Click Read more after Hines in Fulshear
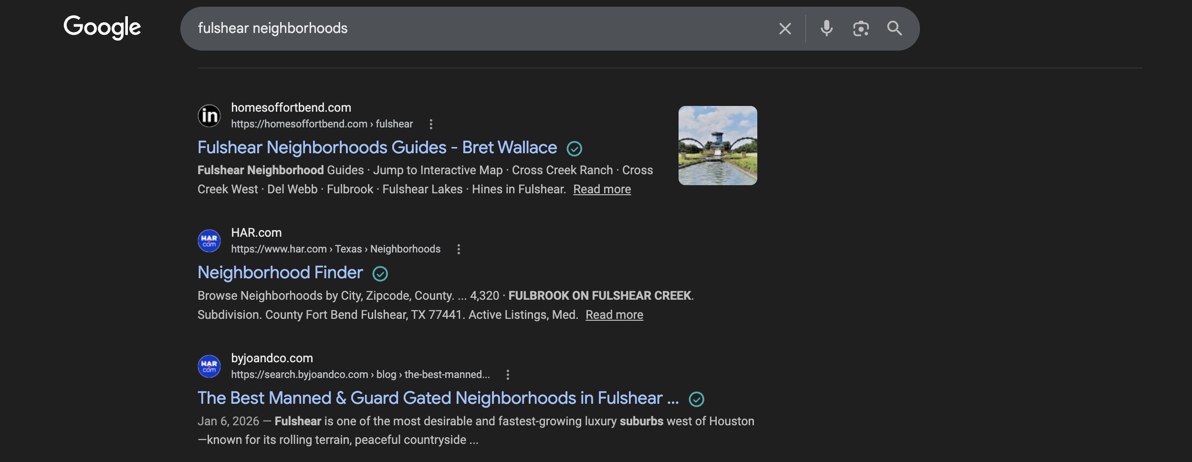The height and width of the screenshot is (462, 1192). pos(602,189)
